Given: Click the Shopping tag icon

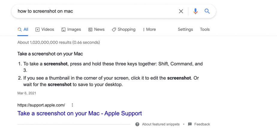Looking at the screenshot, I should coord(114,29).
